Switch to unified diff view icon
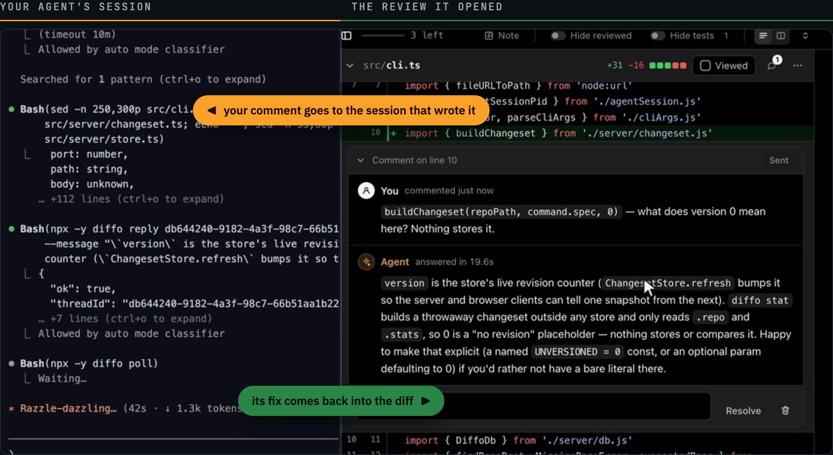 (x=763, y=36)
